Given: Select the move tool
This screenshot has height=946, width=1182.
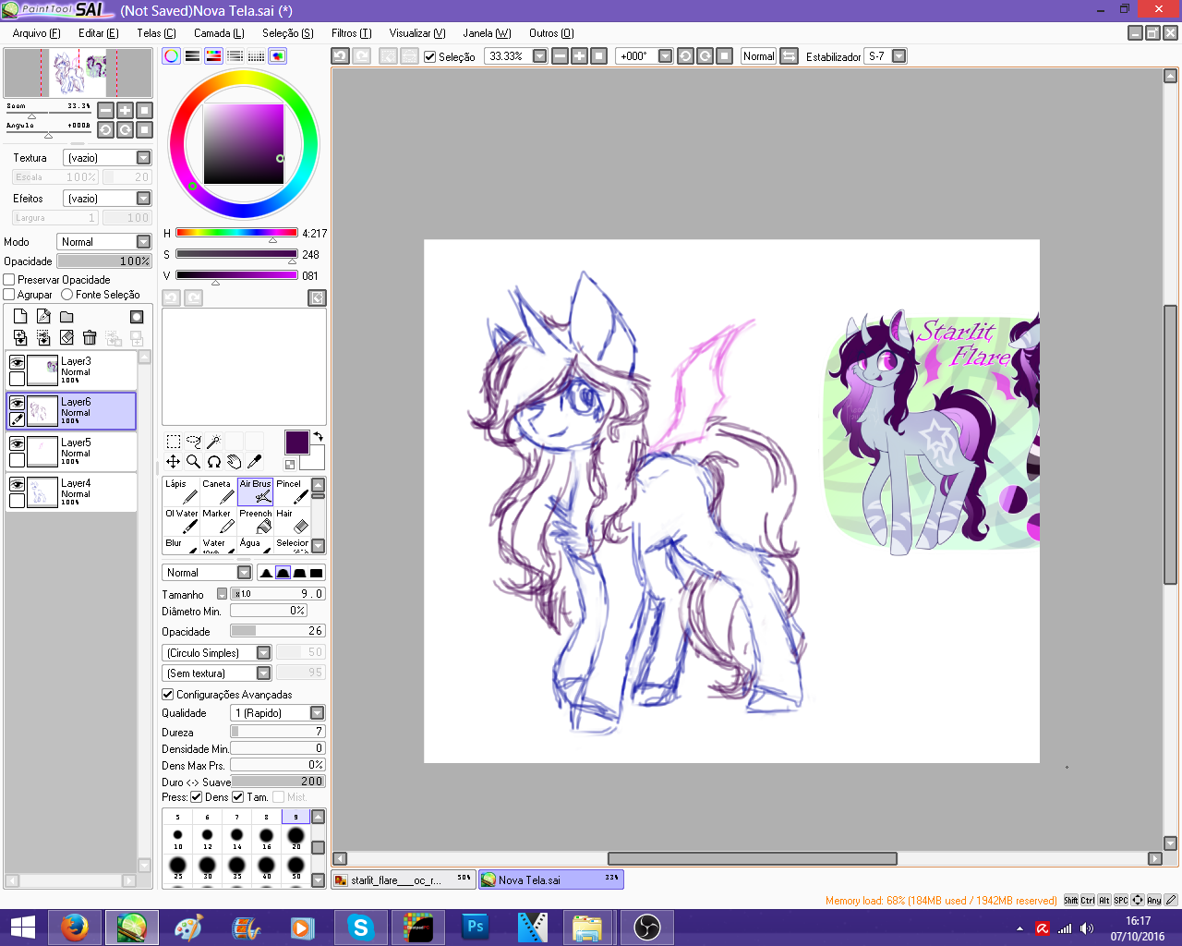Looking at the screenshot, I should click(174, 462).
